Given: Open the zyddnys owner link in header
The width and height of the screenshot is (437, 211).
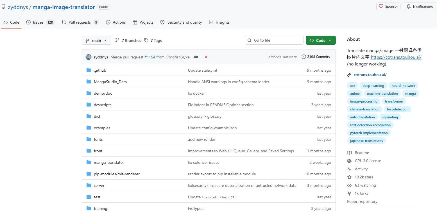Looking at the screenshot, I should pyautogui.click(x=18, y=7).
